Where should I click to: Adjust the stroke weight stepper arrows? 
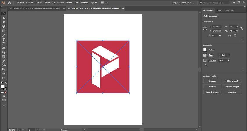(x=219, y=55)
